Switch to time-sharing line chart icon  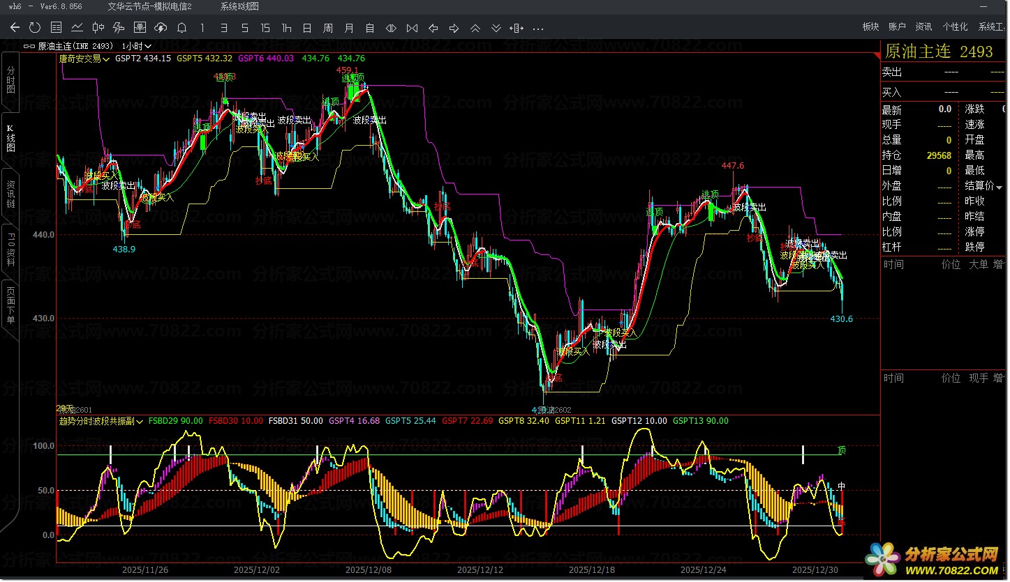tap(77, 28)
